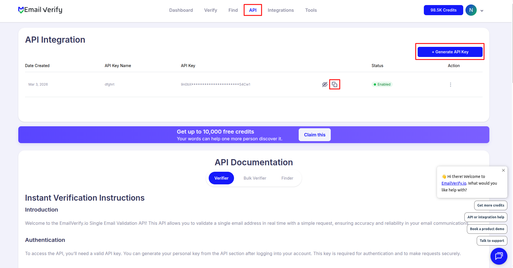Click the API Documentation heading
513x268 pixels.
[254, 162]
